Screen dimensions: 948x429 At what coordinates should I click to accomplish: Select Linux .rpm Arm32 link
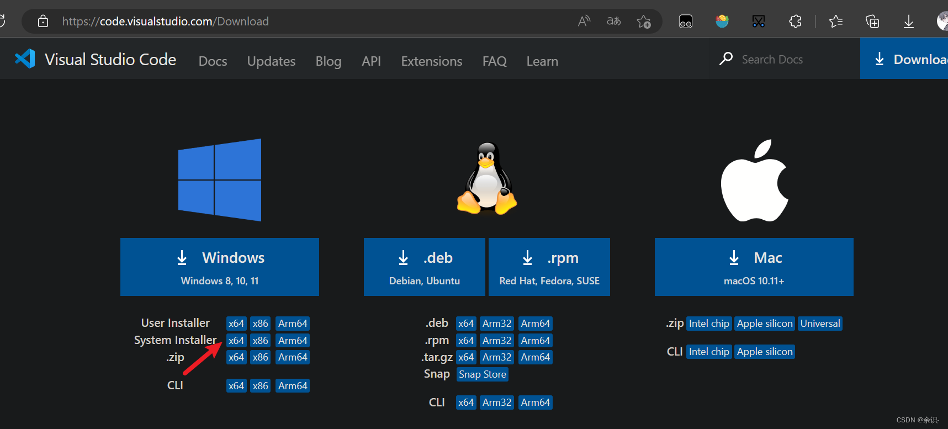click(497, 341)
